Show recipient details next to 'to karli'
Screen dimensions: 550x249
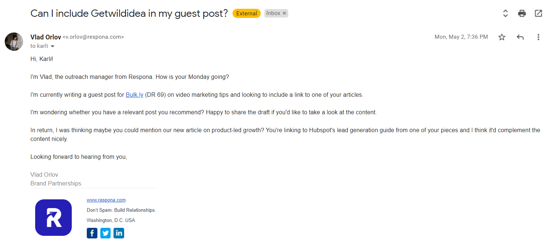(x=52, y=46)
